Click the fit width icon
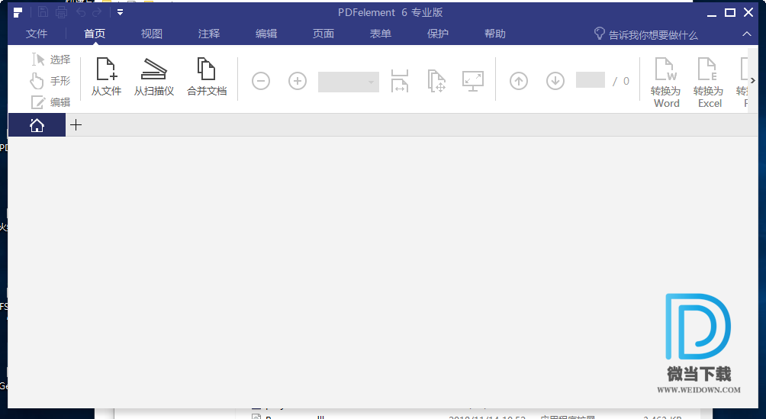 click(400, 81)
